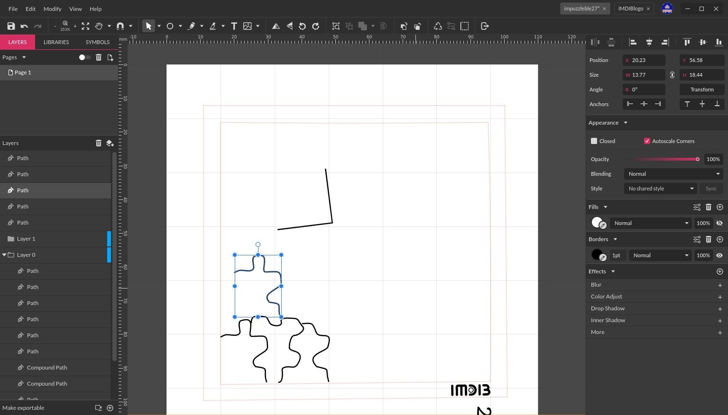Activate the Text tool
The image size is (728, 415).
(x=234, y=26)
